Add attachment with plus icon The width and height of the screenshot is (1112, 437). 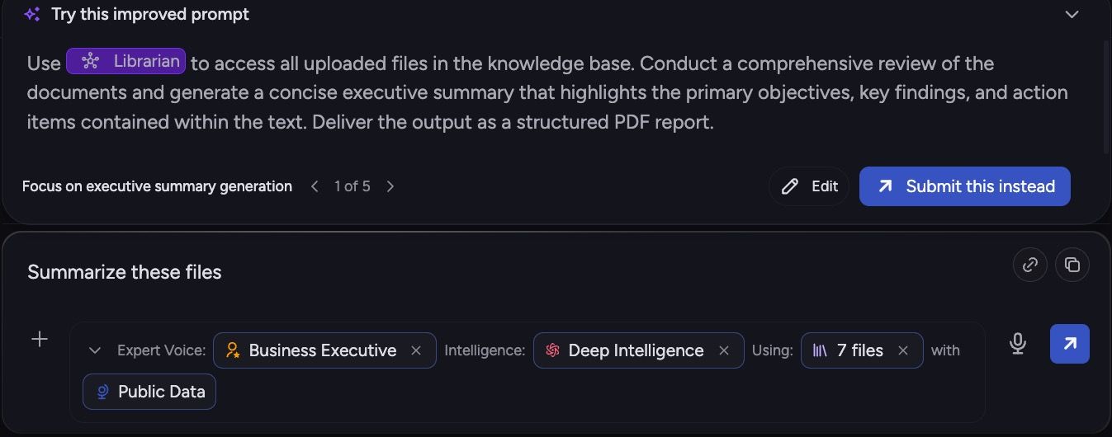pos(40,339)
